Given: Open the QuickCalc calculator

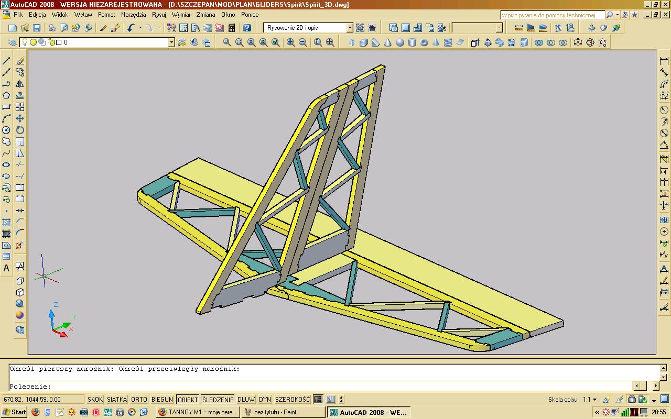Looking at the screenshot, I should [231, 28].
